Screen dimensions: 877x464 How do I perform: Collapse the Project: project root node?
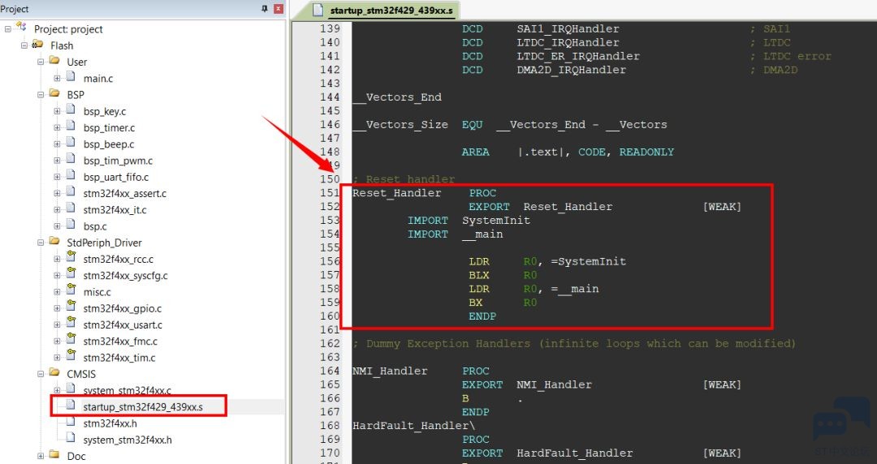click(8, 29)
